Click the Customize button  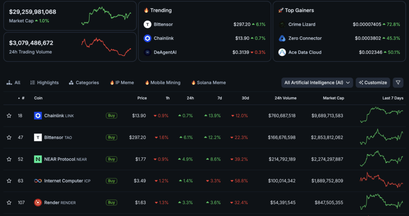(373, 82)
